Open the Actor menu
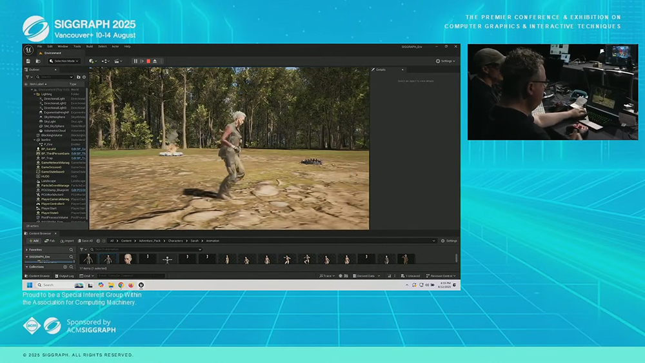 coord(115,46)
